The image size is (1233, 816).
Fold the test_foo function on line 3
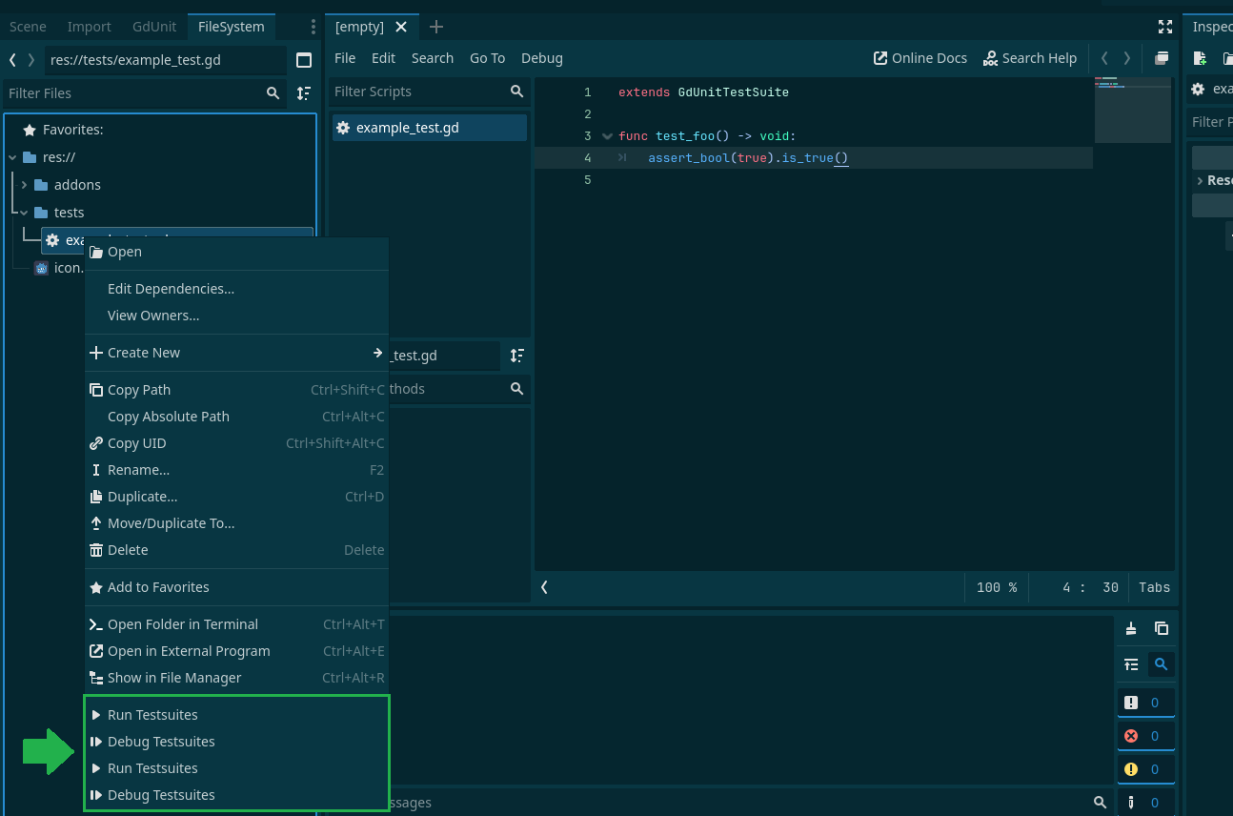607,135
